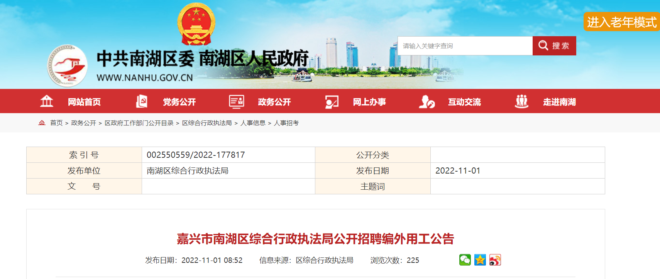Share article via the Weibo icon

(x=495, y=260)
